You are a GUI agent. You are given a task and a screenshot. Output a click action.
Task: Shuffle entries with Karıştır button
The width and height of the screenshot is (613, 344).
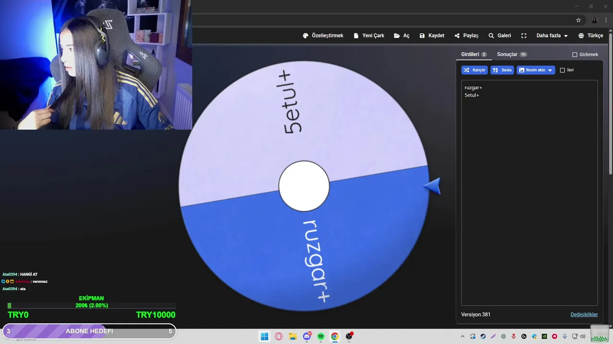click(475, 70)
